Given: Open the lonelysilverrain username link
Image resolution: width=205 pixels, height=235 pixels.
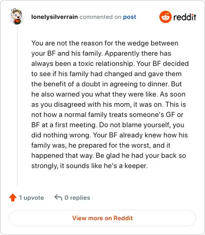Looking at the screenshot, I should click(54, 17).
